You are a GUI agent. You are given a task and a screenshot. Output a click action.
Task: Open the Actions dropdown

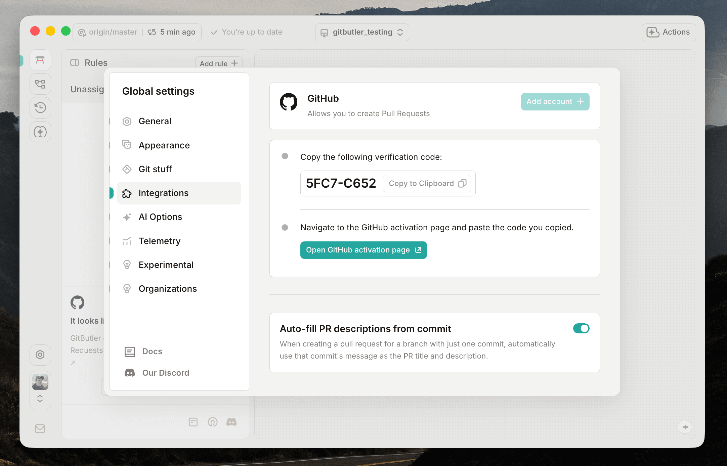tap(669, 32)
